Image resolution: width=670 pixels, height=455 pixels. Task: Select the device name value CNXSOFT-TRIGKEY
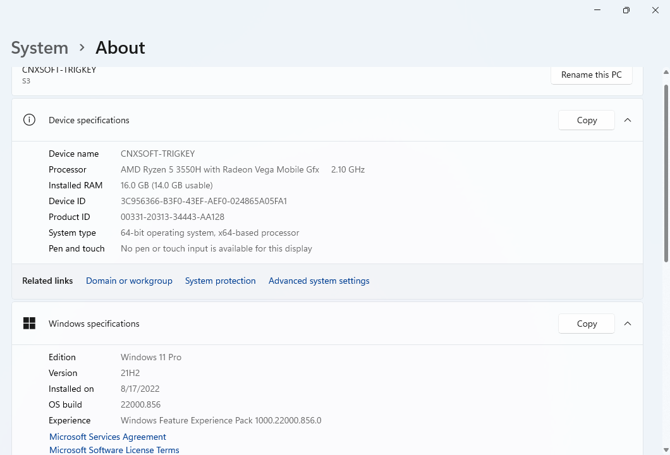click(157, 154)
